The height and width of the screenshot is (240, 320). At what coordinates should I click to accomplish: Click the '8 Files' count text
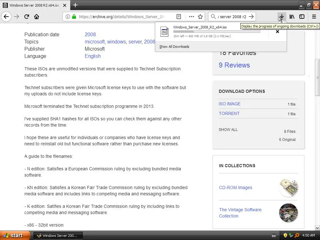(290, 132)
